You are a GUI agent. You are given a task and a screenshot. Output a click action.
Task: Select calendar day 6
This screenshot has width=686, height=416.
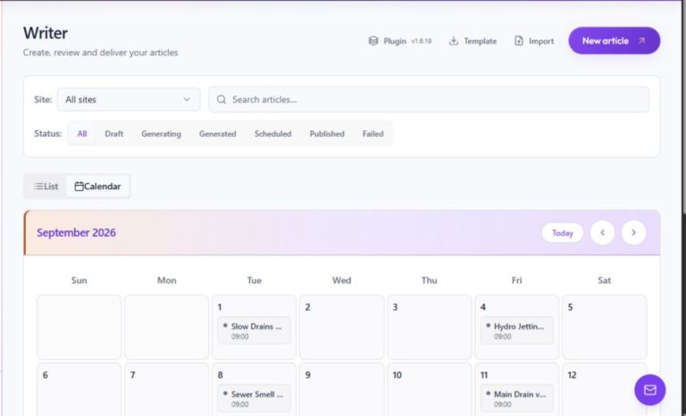79,389
